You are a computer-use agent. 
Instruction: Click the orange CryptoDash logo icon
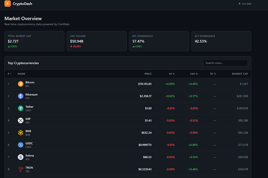point(8,4)
